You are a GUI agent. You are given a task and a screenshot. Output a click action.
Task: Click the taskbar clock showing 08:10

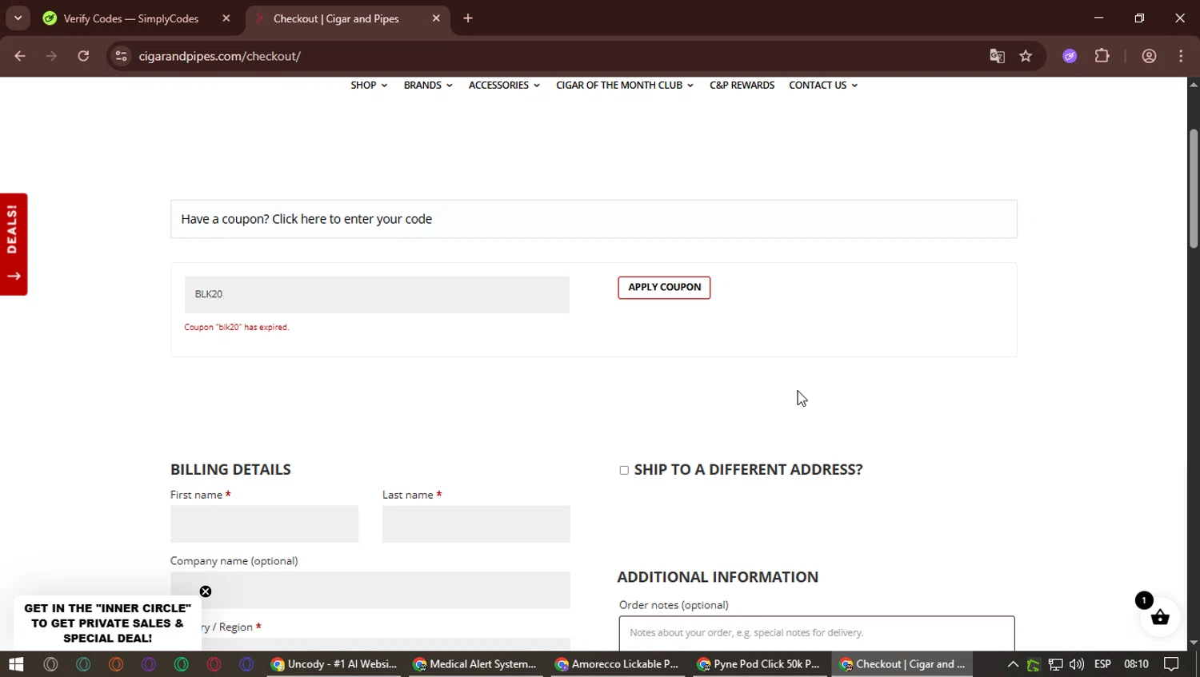click(x=1136, y=664)
